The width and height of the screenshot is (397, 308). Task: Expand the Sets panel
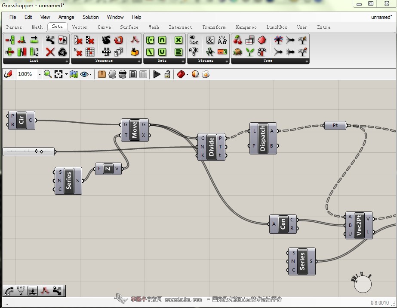coord(183,61)
